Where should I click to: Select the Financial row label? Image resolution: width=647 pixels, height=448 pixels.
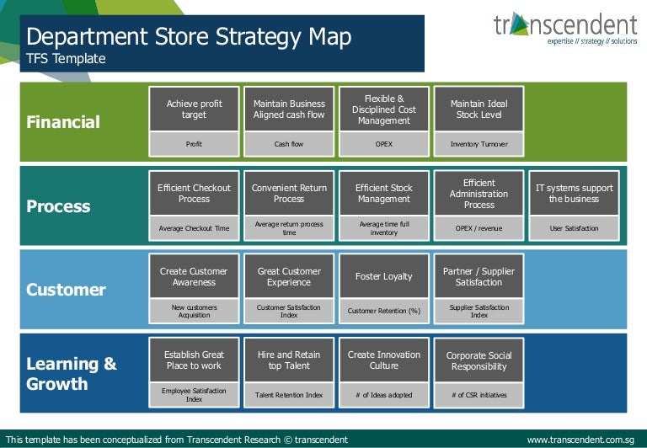click(x=63, y=122)
